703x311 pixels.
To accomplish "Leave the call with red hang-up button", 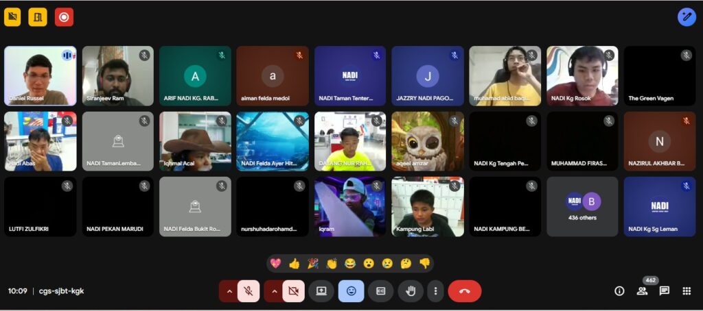I will (465, 291).
